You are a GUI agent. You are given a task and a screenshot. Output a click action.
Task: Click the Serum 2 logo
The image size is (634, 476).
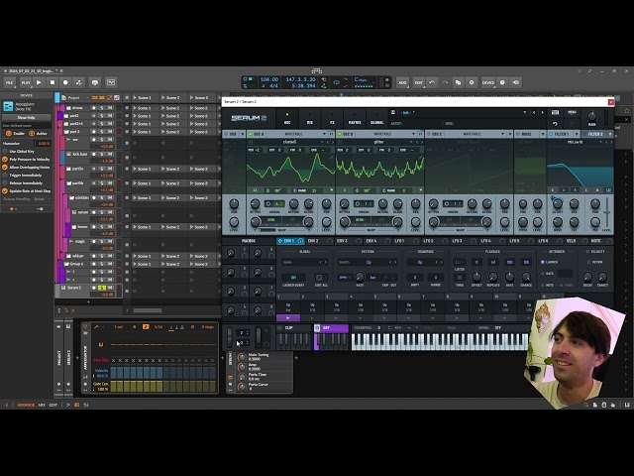[249, 118]
